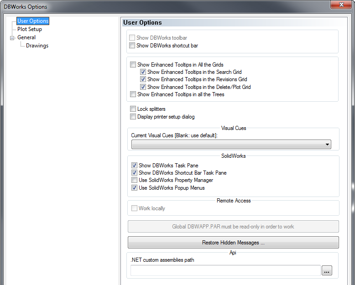
Task: Select the General tree node
Action: click(26, 37)
